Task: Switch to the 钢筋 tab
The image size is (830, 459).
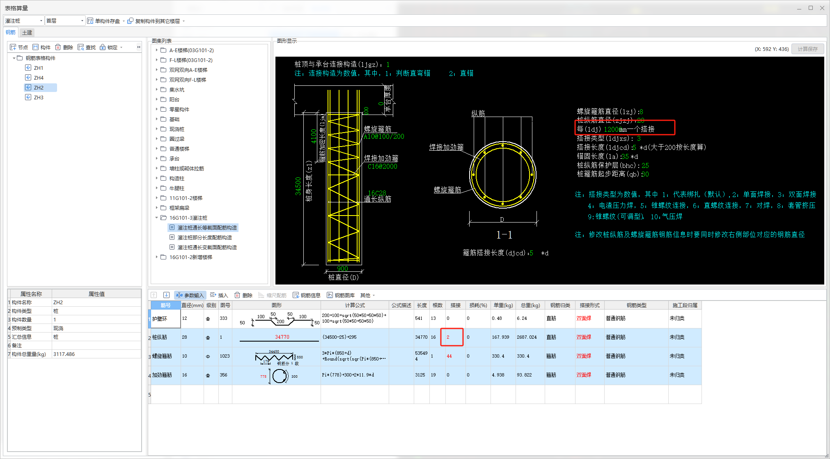Action: (x=11, y=32)
